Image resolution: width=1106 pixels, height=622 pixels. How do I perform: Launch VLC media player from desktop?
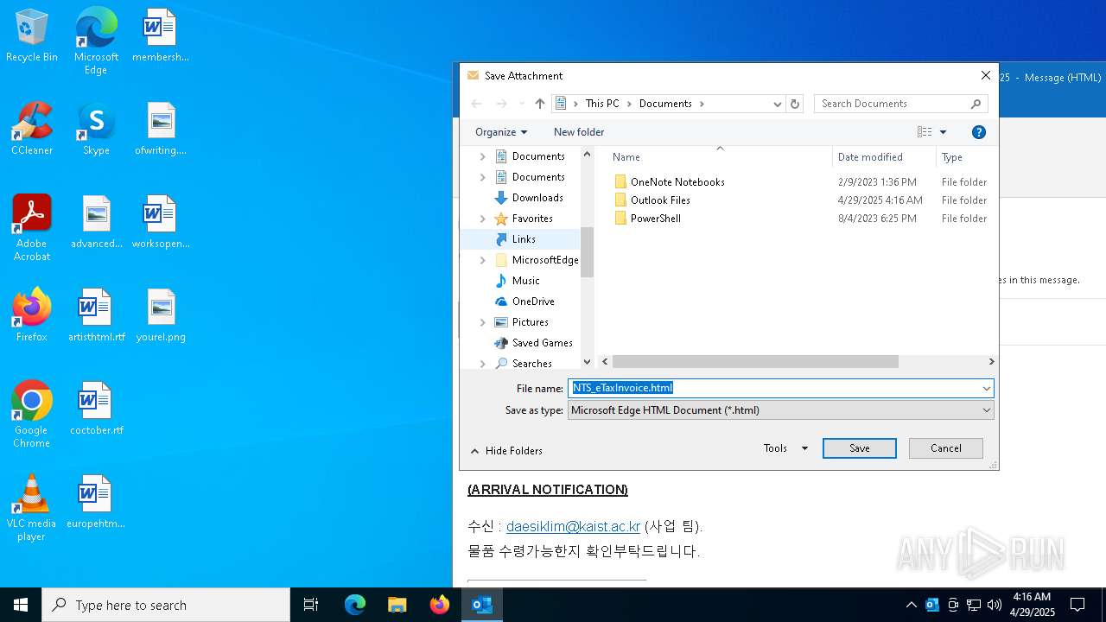pos(32,508)
